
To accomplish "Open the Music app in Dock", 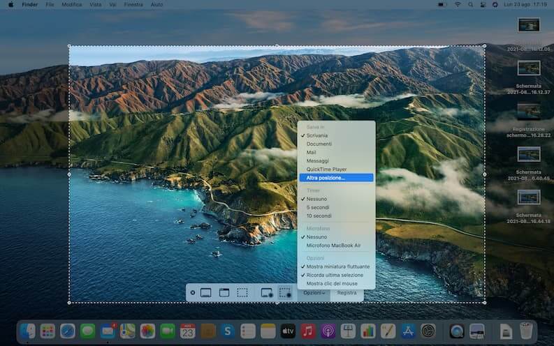I will click(308, 331).
